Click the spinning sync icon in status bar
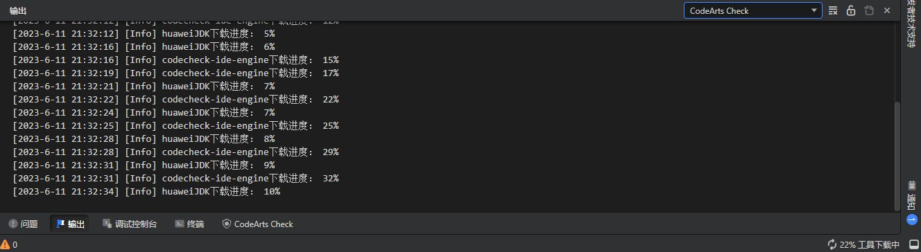 pyautogui.click(x=832, y=244)
